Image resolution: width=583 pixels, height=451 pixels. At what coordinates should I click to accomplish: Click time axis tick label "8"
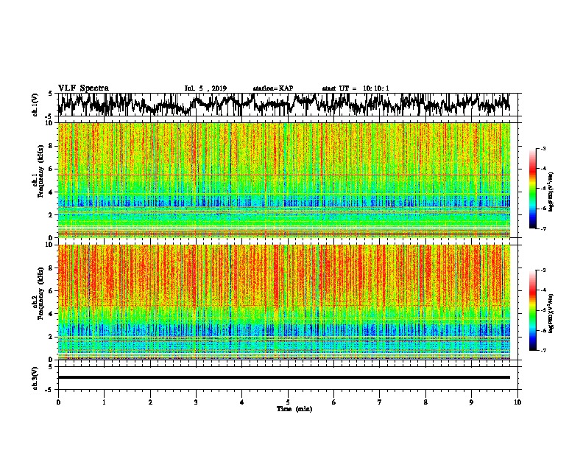(425, 402)
